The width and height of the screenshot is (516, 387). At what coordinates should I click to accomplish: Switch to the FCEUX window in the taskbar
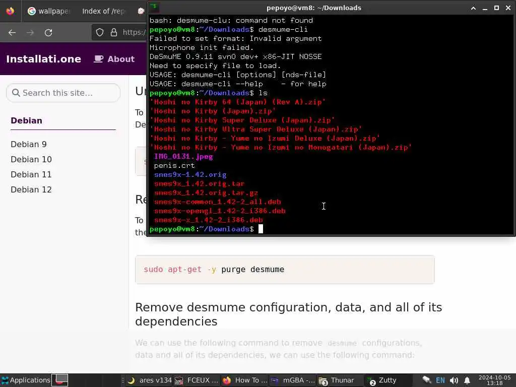pos(197,380)
